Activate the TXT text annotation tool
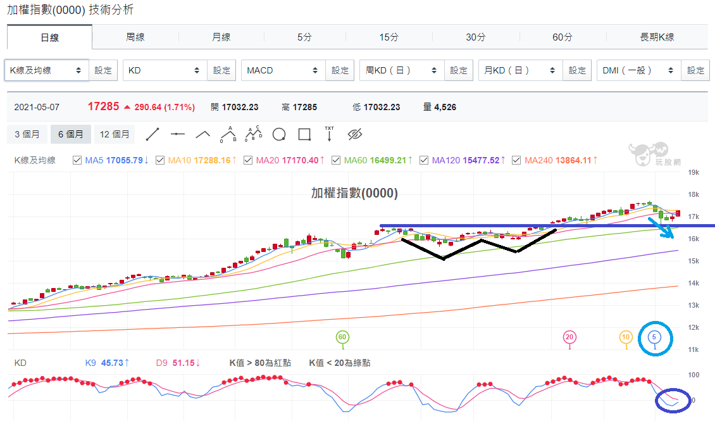 pos(329,134)
